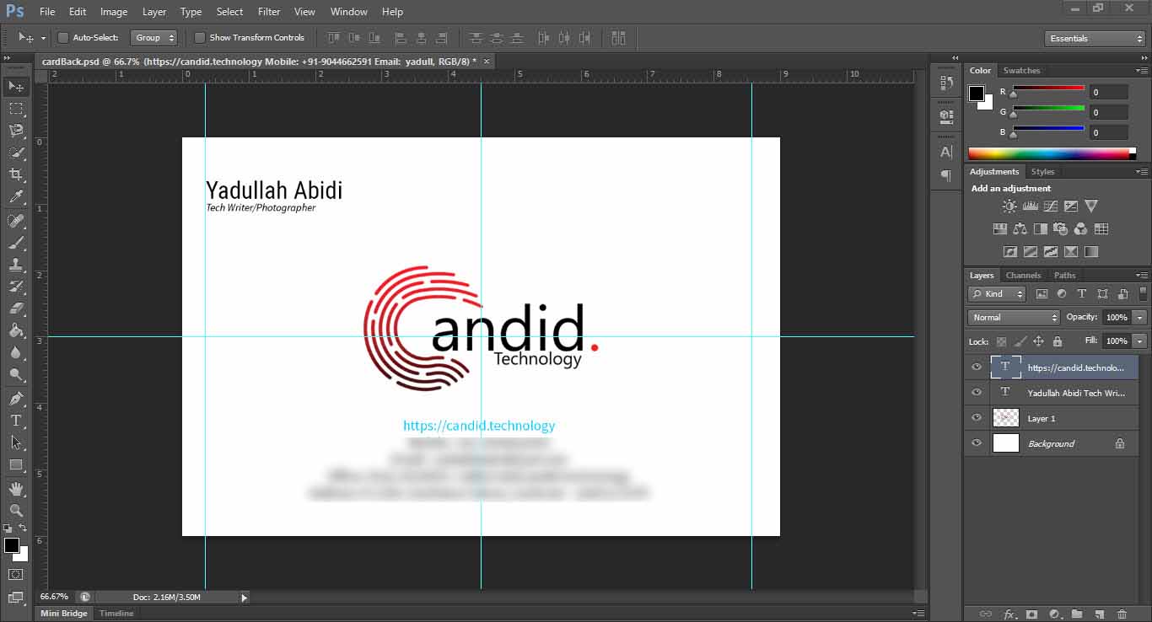Click the Delete layer trash icon
Image resolution: width=1152 pixels, height=622 pixels.
pyautogui.click(x=1122, y=614)
